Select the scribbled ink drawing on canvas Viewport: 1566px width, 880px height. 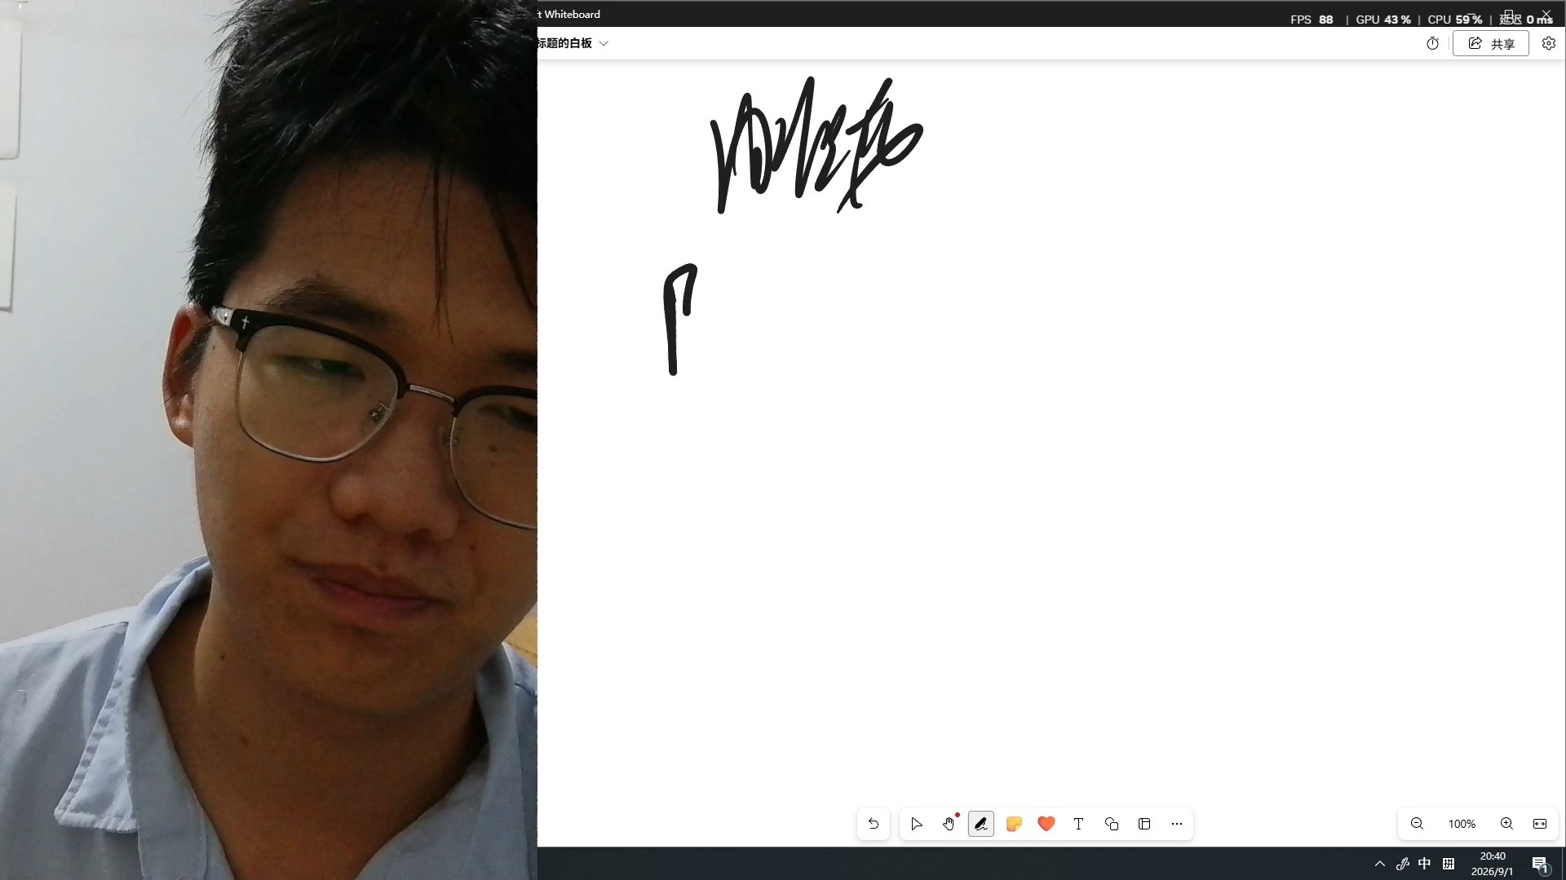point(816,145)
